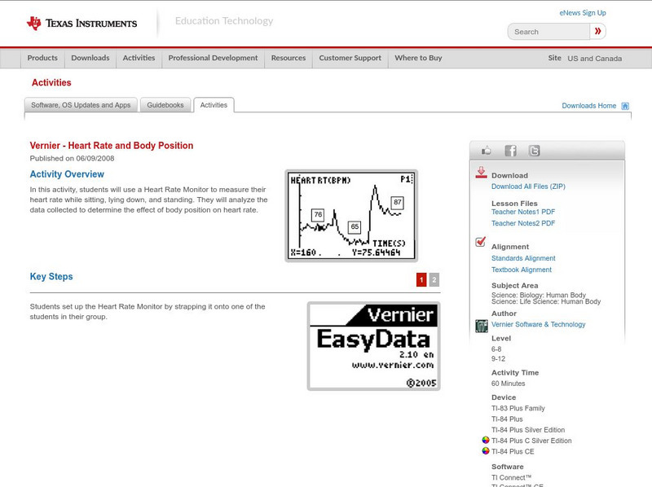Click the red Activities page heading
Screen dimensions: 652x487
51,83
